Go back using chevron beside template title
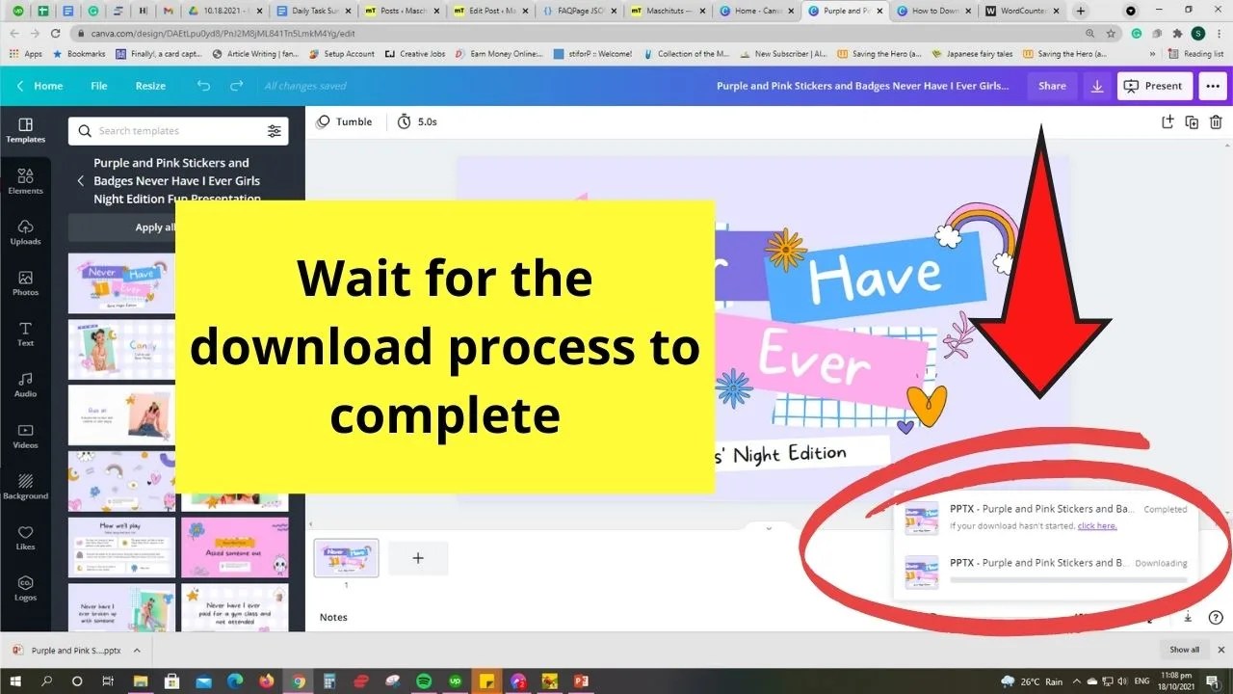This screenshot has height=694, width=1233. click(79, 180)
